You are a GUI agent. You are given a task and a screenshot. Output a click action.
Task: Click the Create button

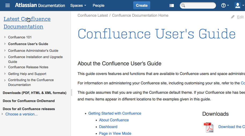(x=142, y=5)
